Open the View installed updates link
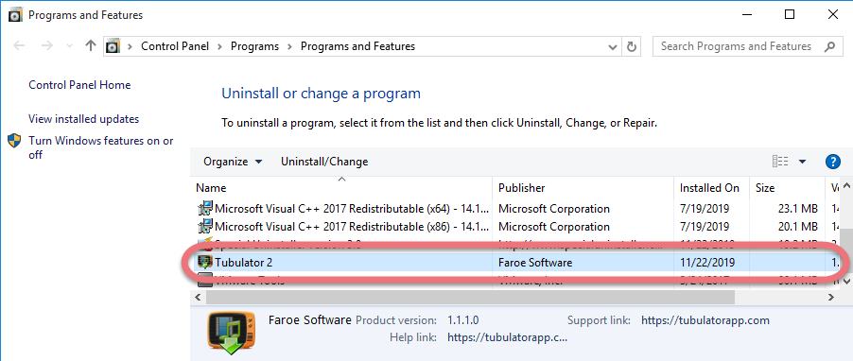The width and height of the screenshot is (853, 361). (x=84, y=119)
